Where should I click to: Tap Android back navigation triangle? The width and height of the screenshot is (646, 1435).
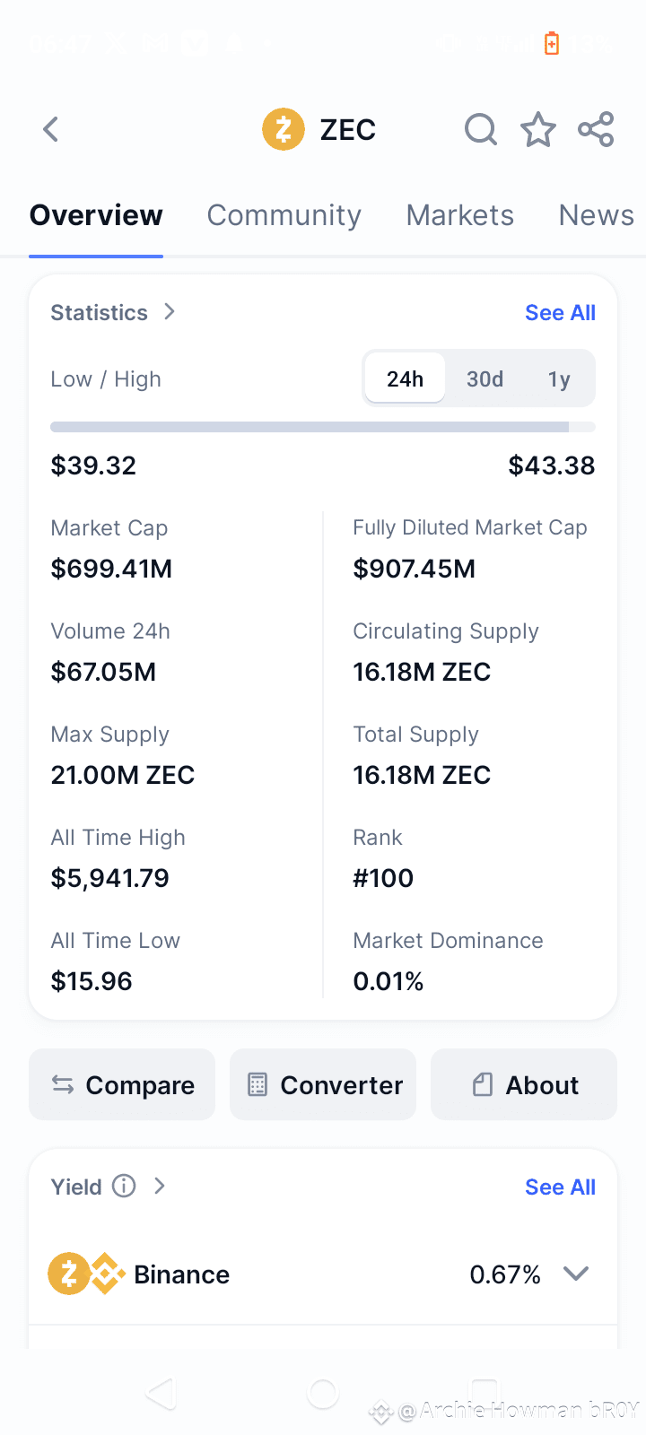click(161, 1394)
